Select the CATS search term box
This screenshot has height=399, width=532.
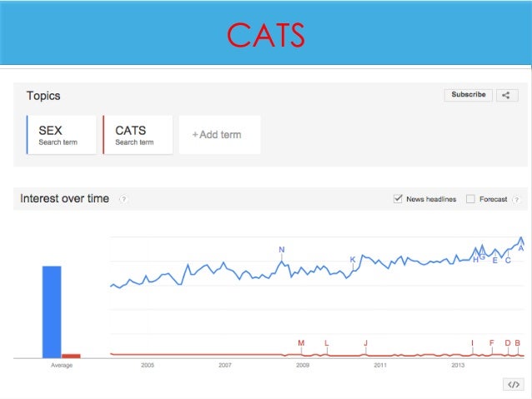pyautogui.click(x=138, y=135)
